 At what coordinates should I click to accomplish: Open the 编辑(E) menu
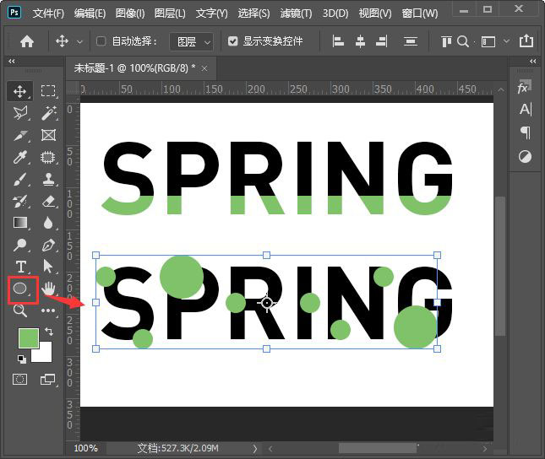(90, 13)
